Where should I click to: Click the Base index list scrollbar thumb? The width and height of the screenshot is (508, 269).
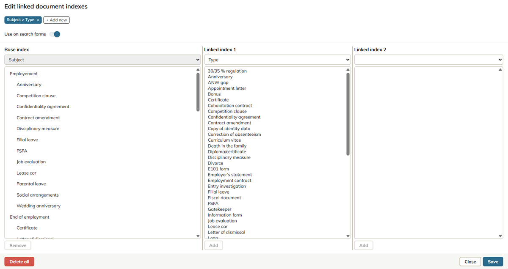pos(198,92)
